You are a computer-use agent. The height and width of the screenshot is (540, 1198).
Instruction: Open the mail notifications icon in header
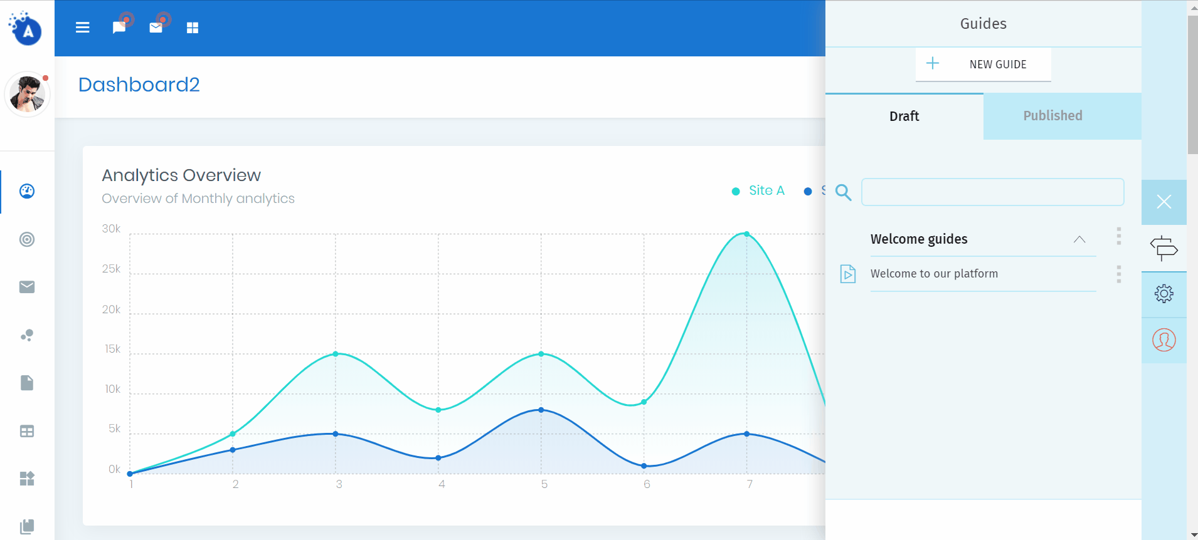tap(156, 28)
